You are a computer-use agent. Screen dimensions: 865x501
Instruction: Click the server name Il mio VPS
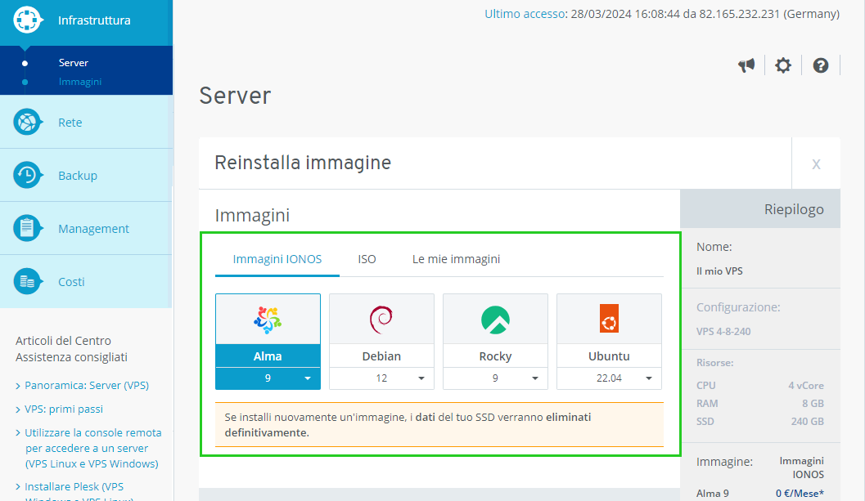[x=719, y=271]
